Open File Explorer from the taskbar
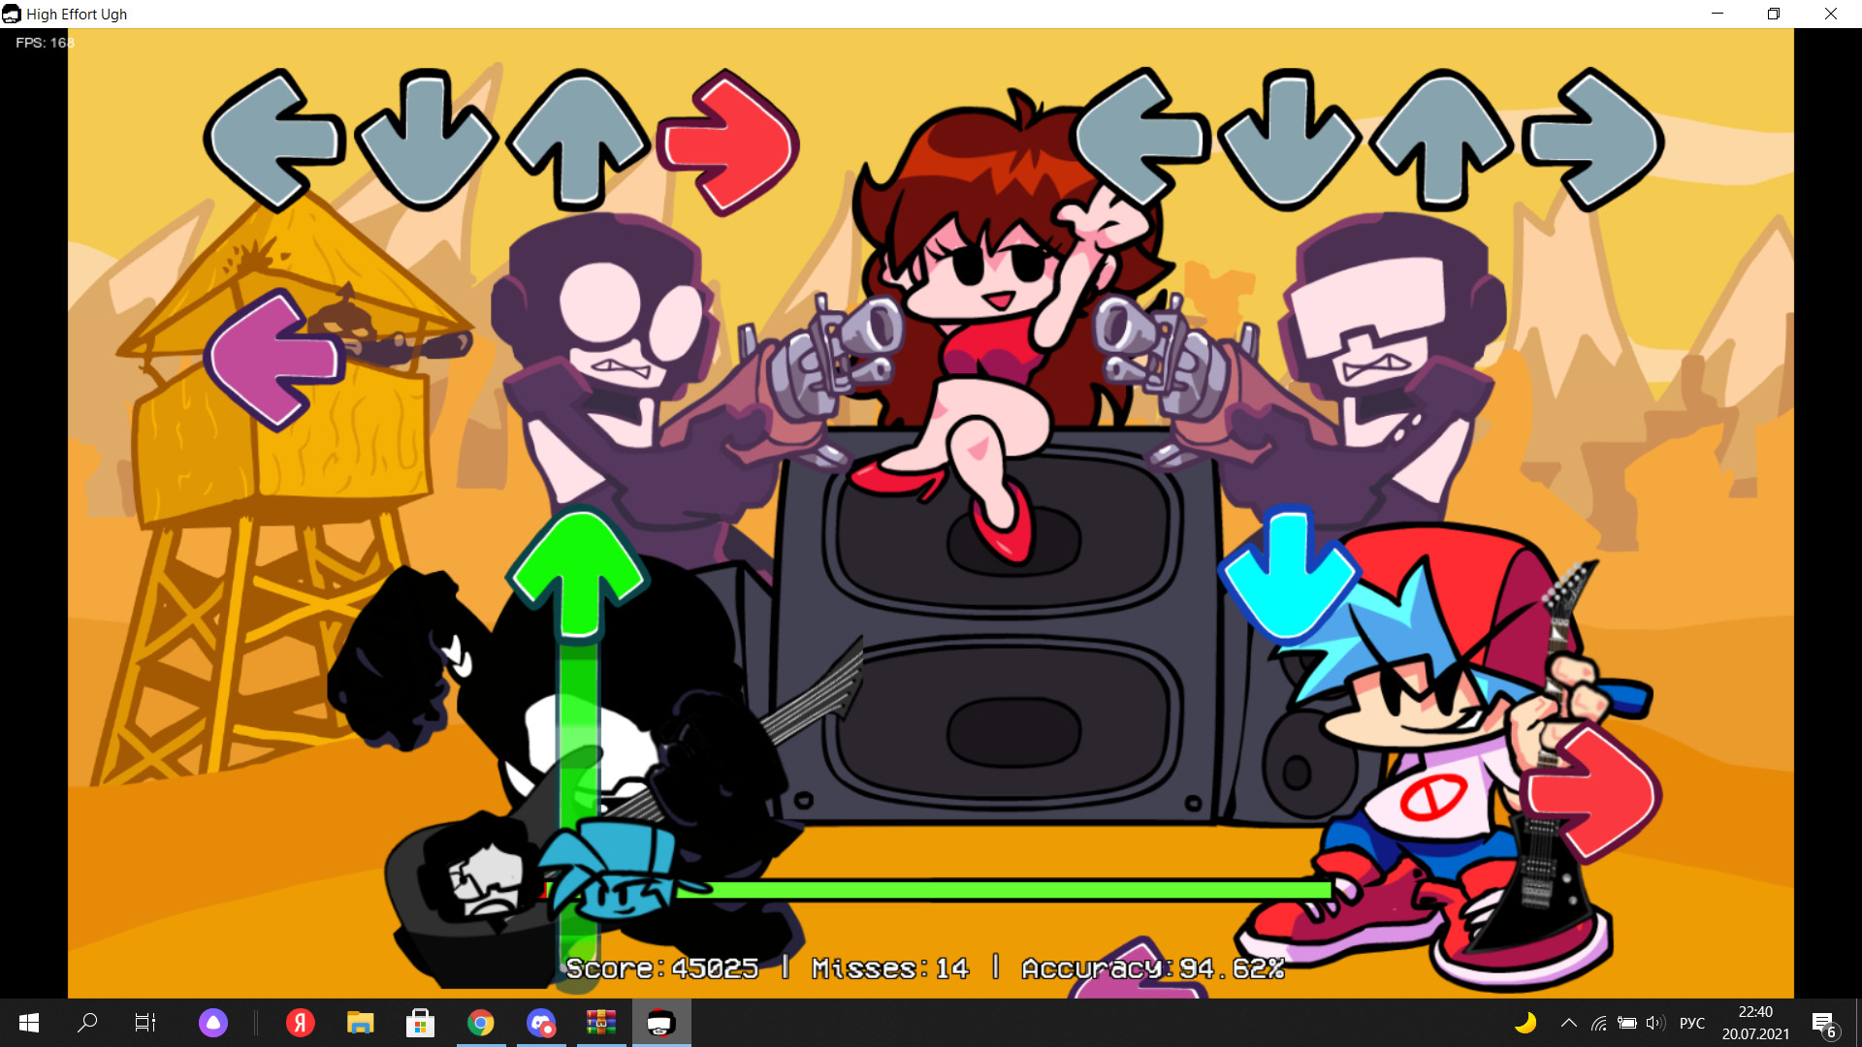 [361, 1023]
